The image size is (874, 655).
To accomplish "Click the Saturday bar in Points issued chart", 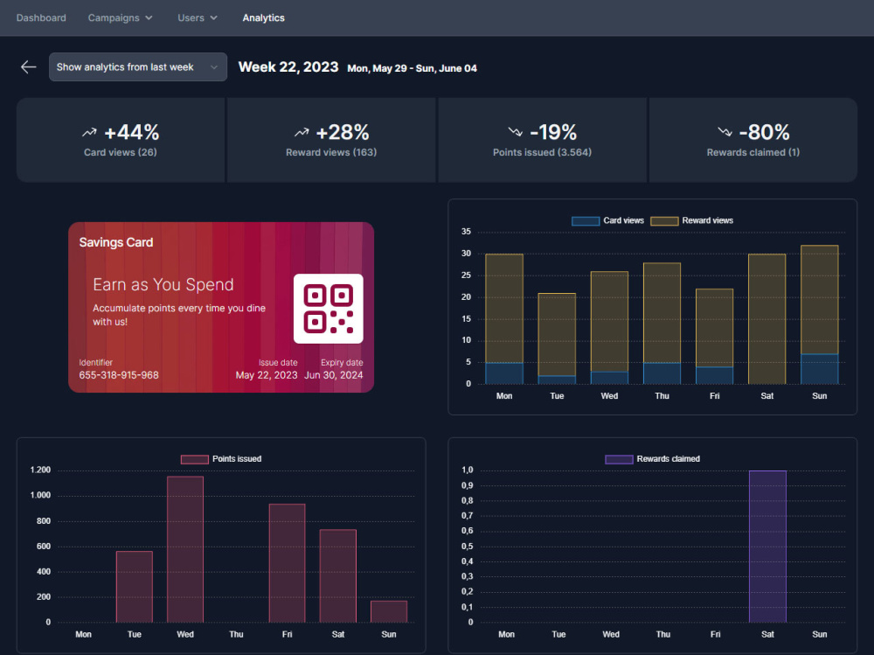I will [337, 575].
